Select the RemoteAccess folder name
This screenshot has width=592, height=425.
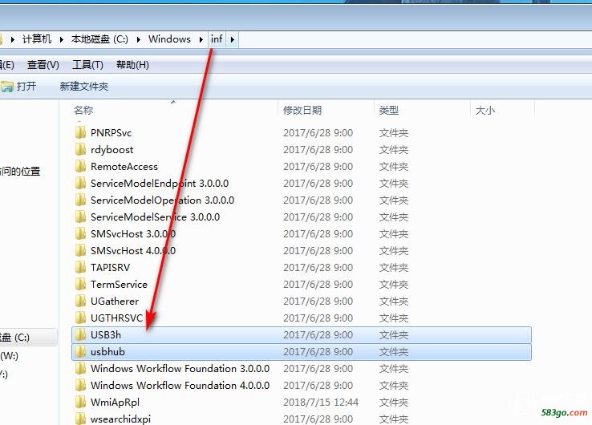pyautogui.click(x=124, y=167)
